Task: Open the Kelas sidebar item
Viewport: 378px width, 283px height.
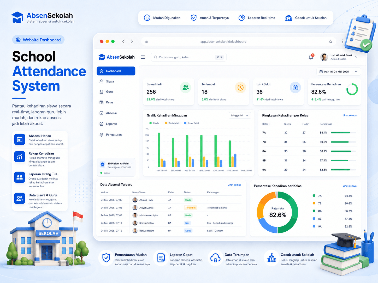Action: 116,102
